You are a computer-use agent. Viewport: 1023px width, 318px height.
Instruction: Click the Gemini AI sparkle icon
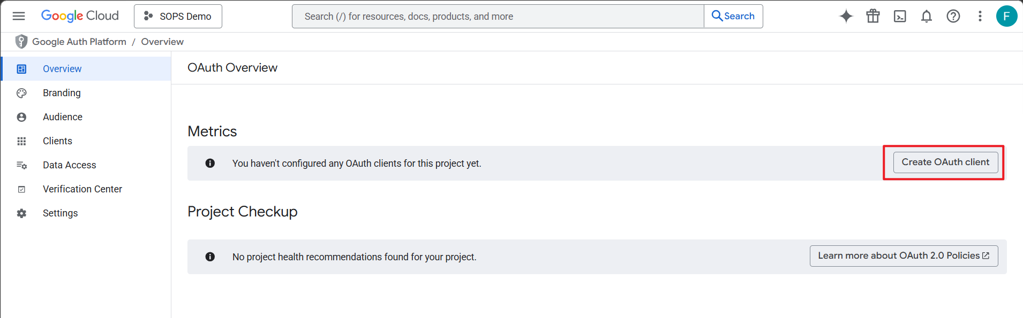[846, 16]
